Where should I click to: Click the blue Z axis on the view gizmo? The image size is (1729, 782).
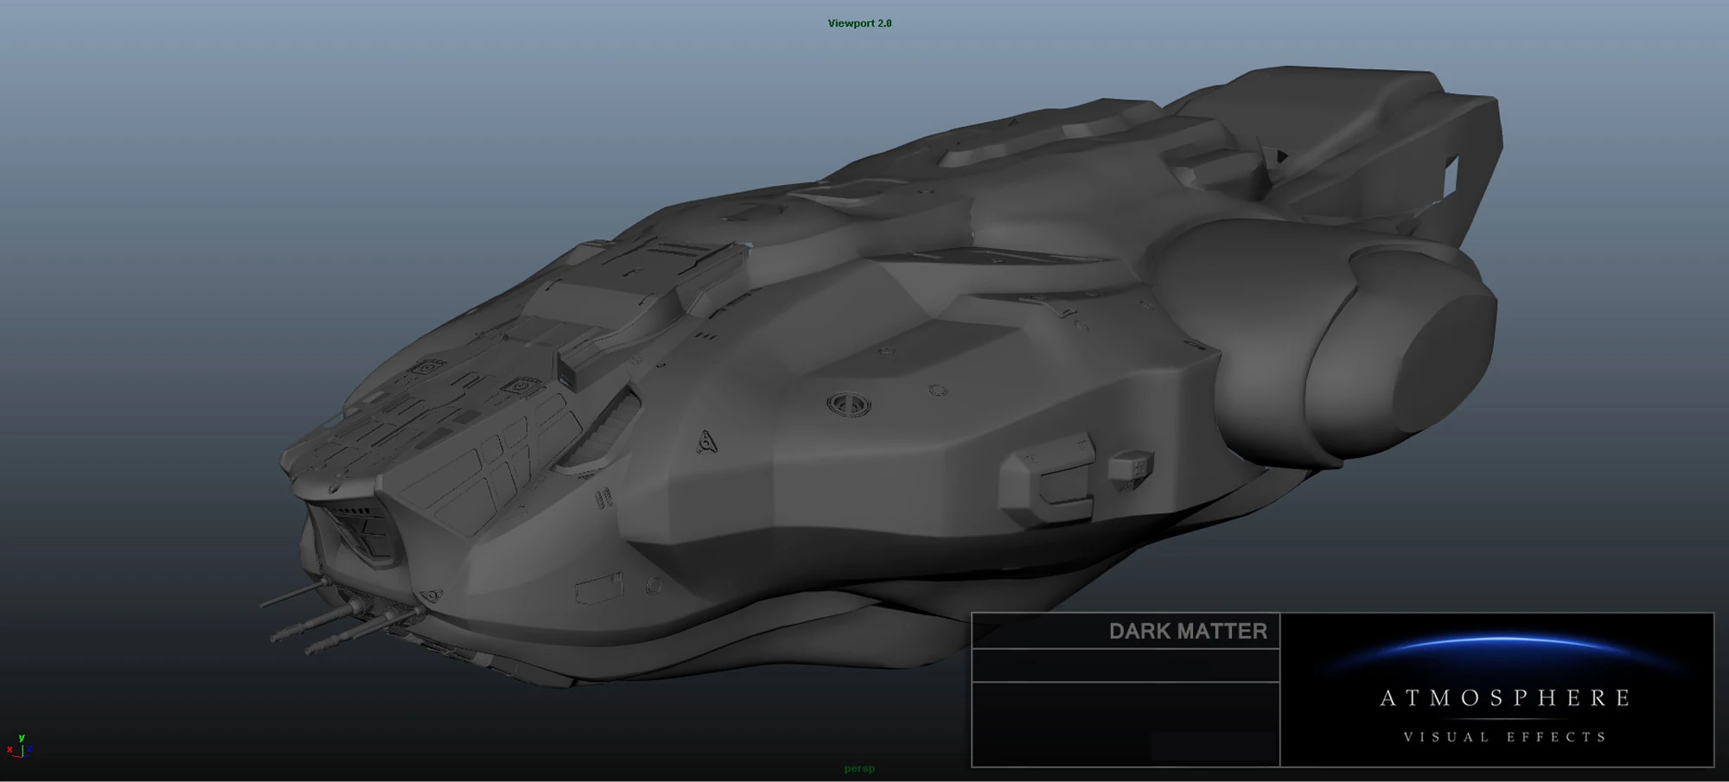click(30, 749)
